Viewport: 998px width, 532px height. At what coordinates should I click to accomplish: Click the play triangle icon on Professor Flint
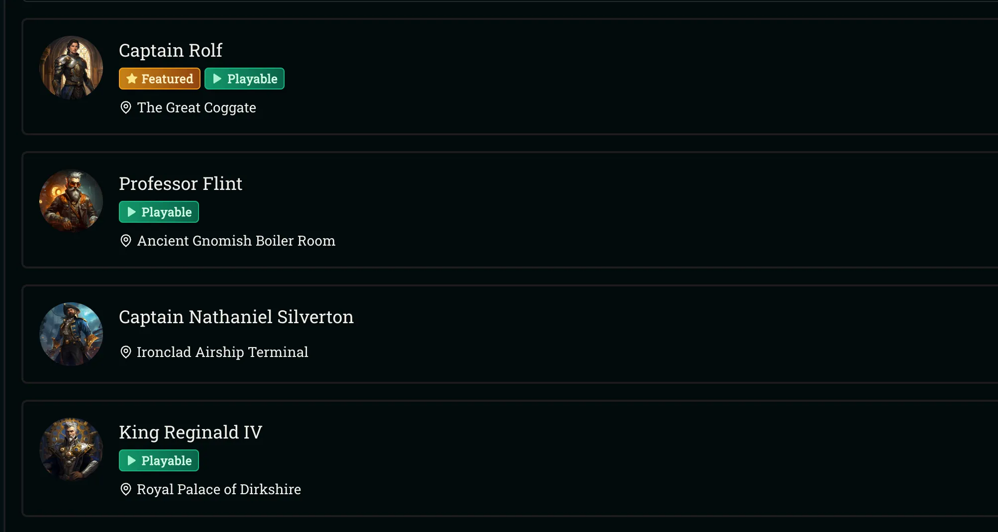(131, 212)
